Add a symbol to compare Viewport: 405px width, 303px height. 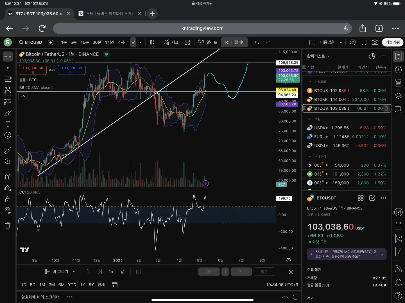click(x=51, y=42)
